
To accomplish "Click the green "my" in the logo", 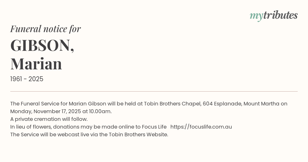I will [256, 16].
